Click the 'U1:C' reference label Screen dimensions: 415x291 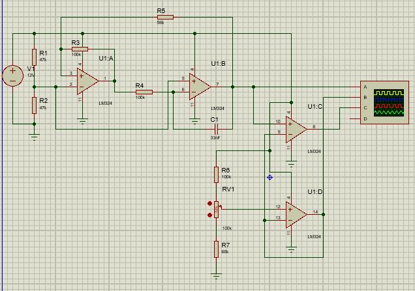click(x=315, y=106)
